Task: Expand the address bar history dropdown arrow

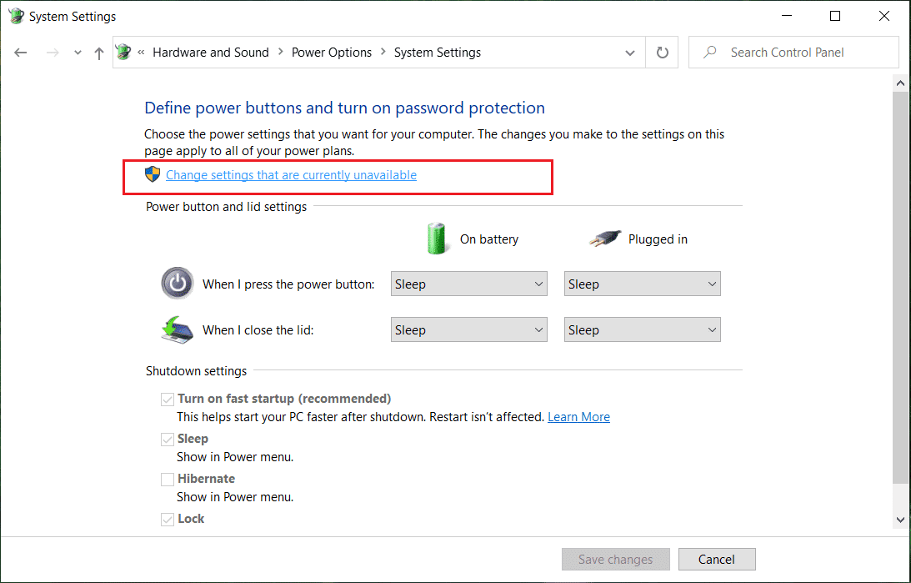Action: click(x=630, y=52)
